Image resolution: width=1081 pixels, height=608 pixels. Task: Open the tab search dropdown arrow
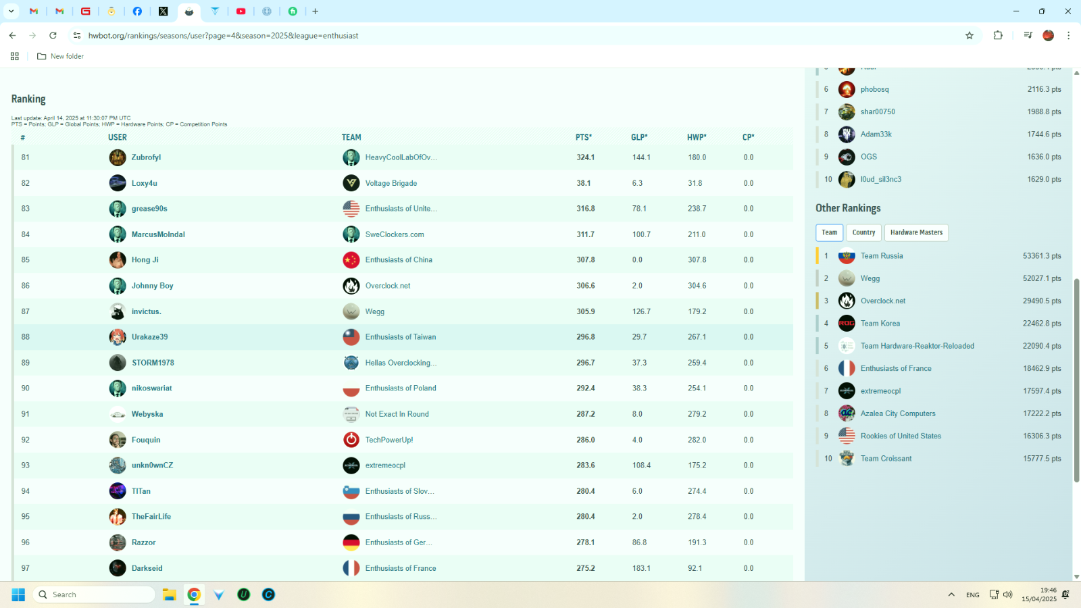coord(11,11)
